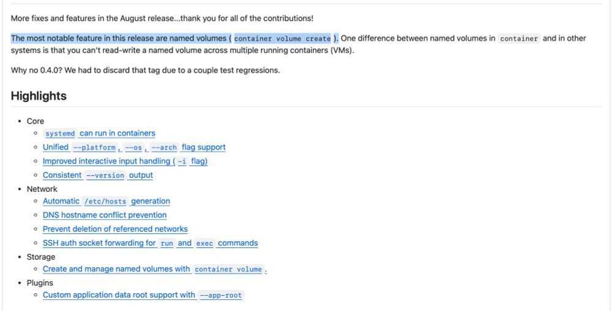Click the Highlights heading
Viewport: 612px width, 311px height.
39,96
